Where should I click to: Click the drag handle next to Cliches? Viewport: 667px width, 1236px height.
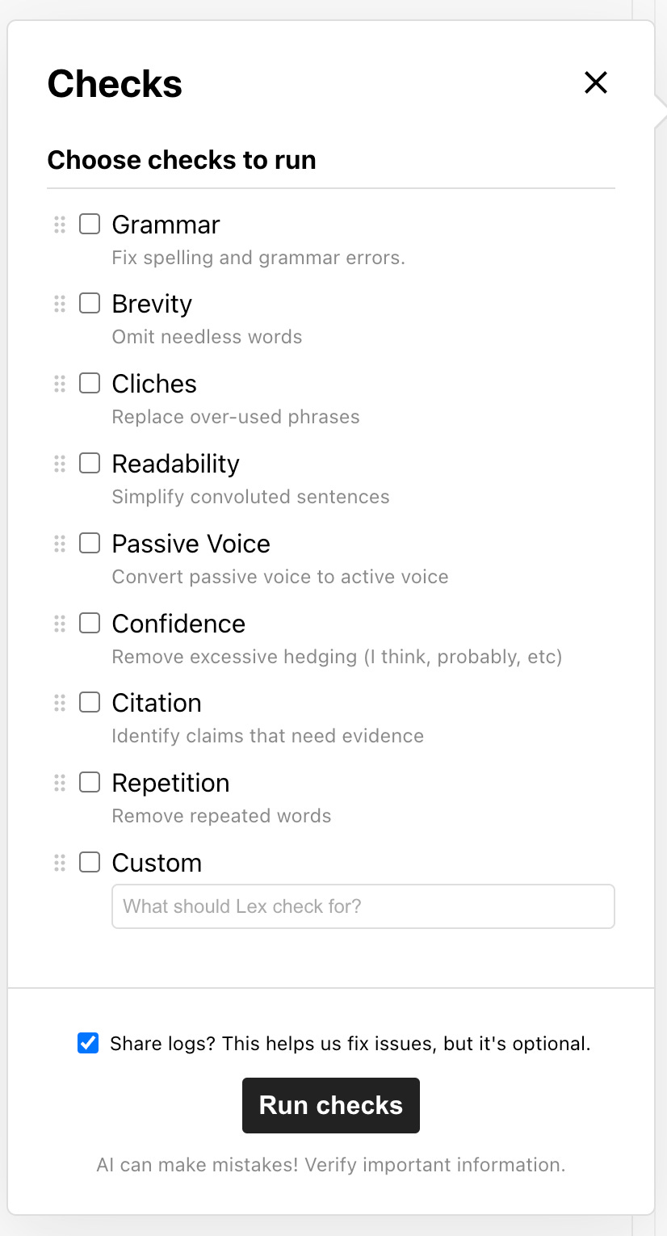click(x=58, y=384)
